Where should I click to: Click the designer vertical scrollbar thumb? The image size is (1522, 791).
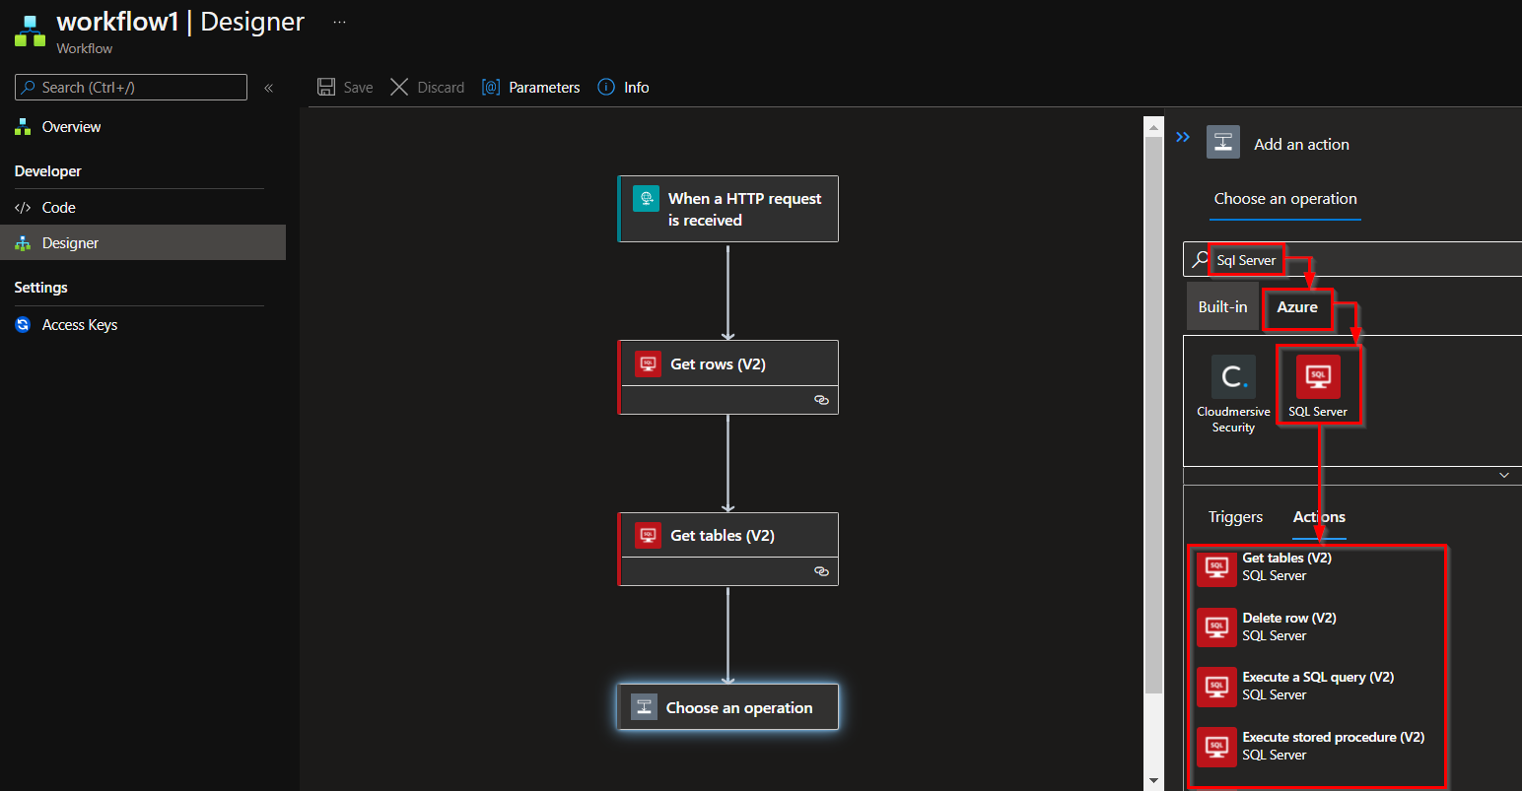1153,414
